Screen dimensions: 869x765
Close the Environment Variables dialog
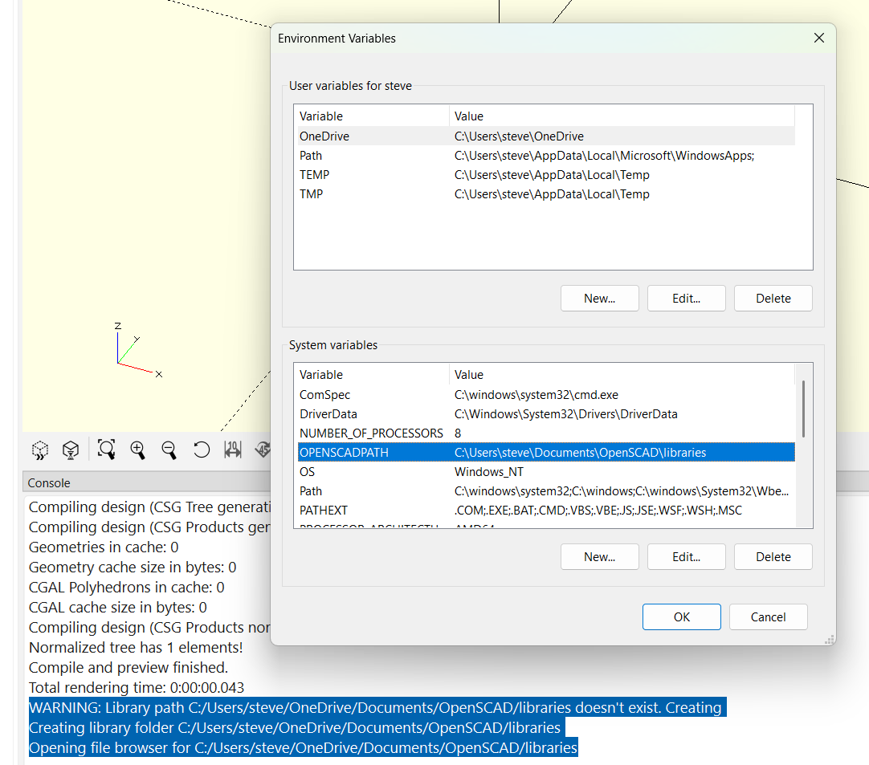click(818, 38)
